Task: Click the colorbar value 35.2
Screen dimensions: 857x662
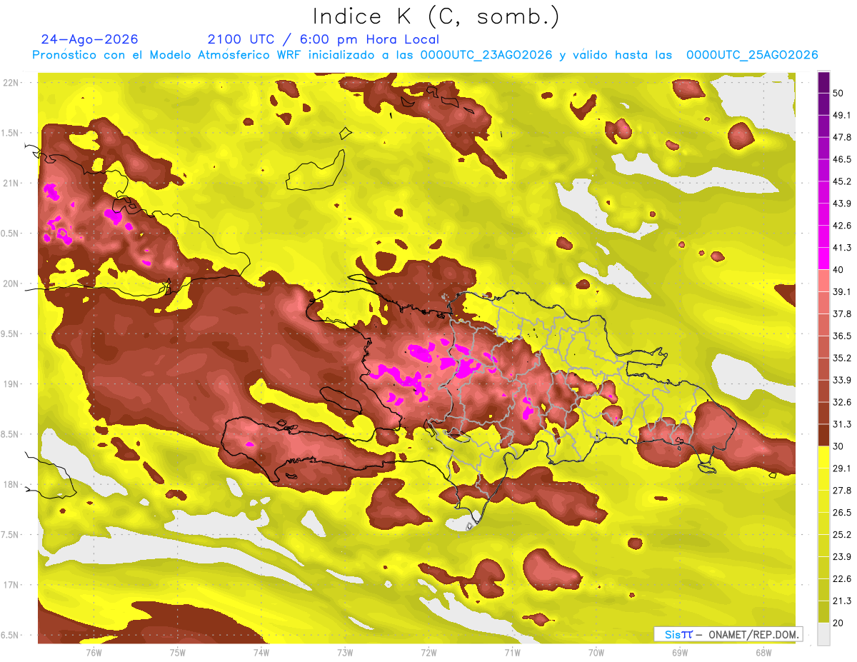Action: (842, 358)
